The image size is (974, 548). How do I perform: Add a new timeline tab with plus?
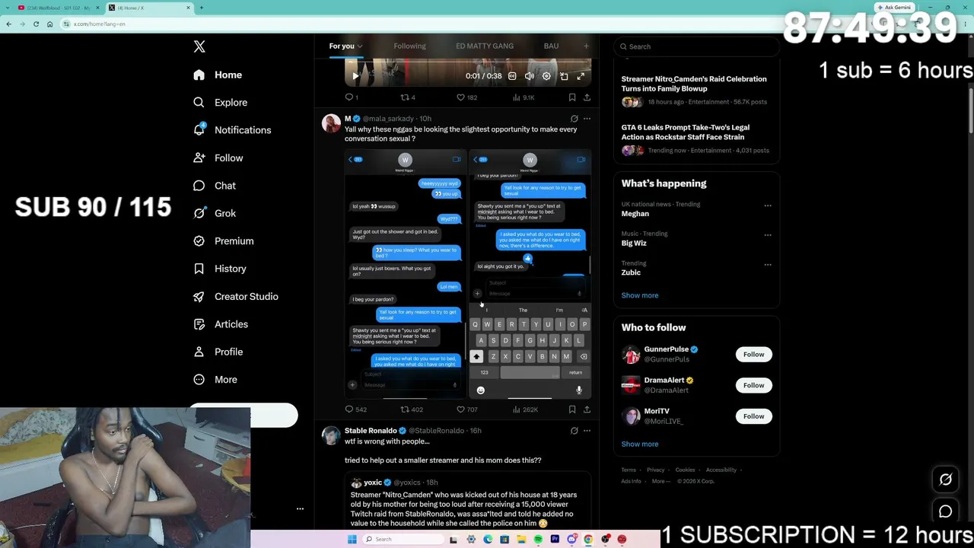[x=586, y=46]
